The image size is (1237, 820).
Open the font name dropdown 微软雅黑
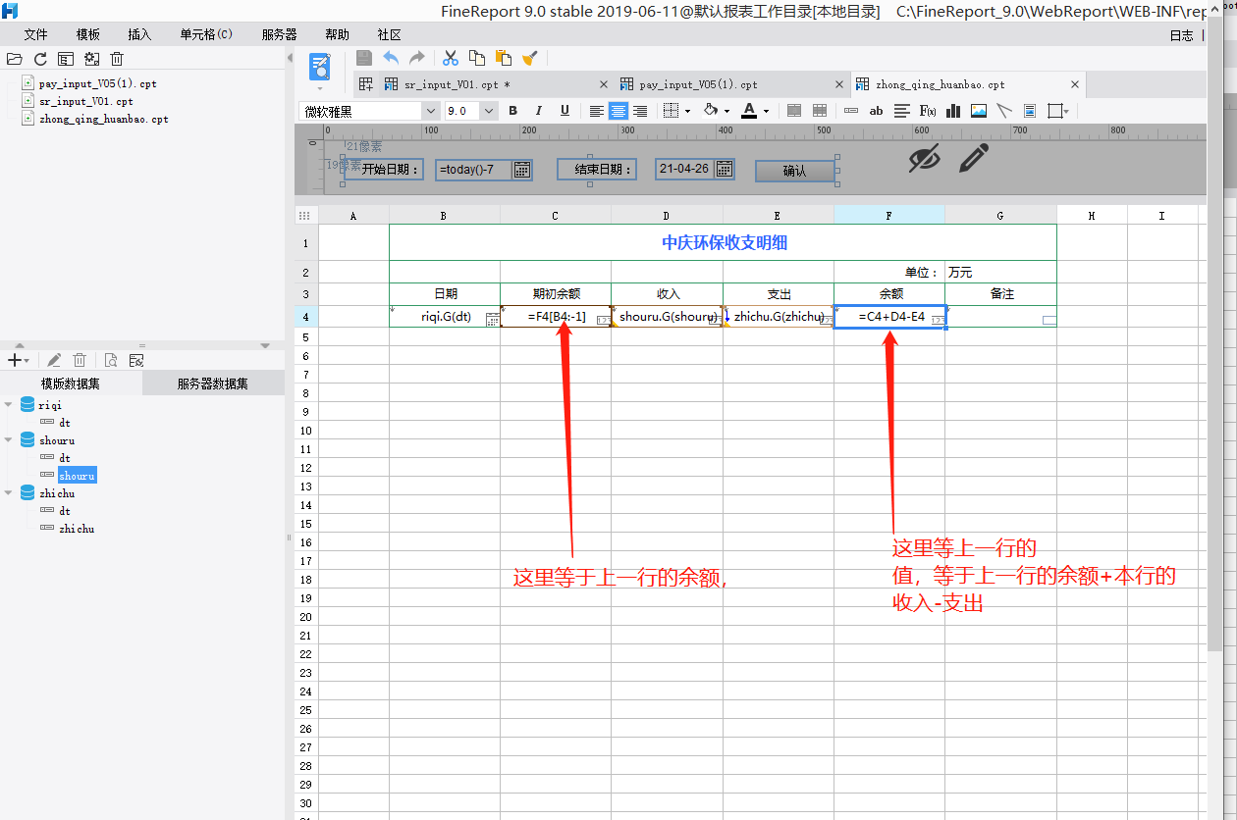[430, 111]
